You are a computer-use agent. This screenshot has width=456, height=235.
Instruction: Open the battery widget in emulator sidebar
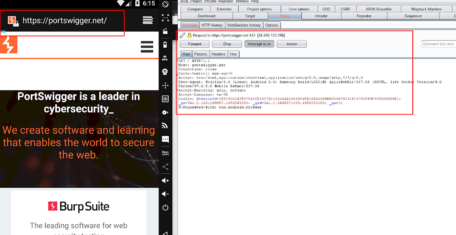165,45
